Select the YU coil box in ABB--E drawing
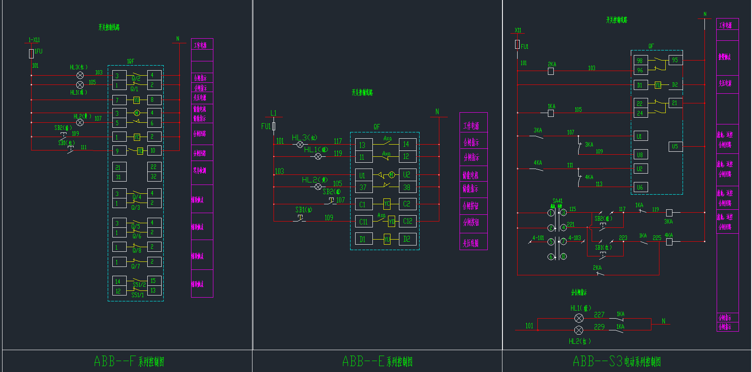This screenshot has width=752, height=372. coord(387,239)
